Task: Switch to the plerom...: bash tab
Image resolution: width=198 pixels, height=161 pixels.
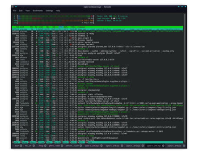Action: tap(73, 146)
